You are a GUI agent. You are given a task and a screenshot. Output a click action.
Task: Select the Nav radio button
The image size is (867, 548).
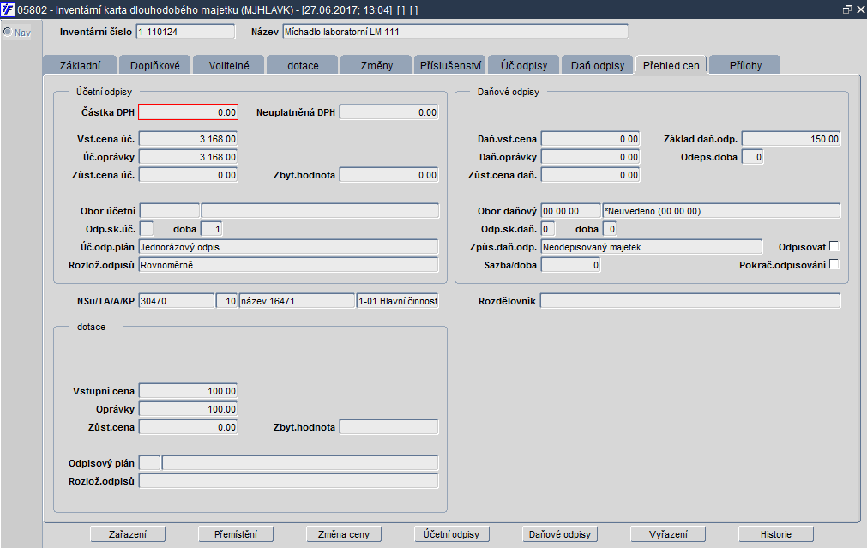coord(8,32)
